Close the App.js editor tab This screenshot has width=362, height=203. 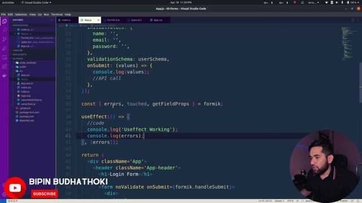click(98, 20)
